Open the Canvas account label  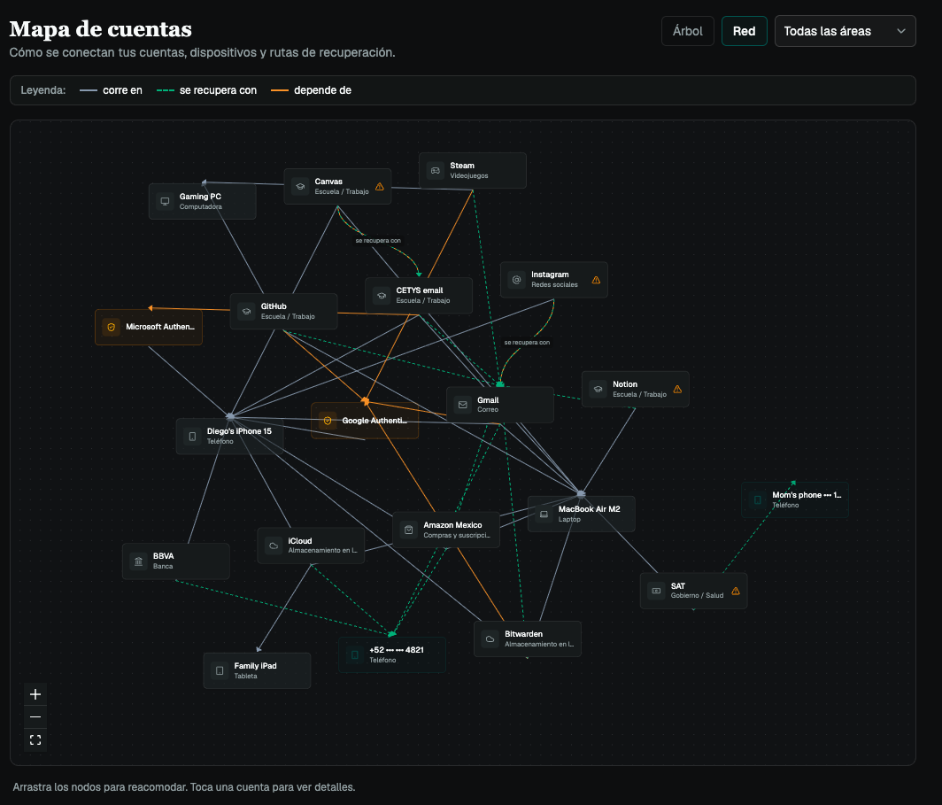[x=328, y=182]
